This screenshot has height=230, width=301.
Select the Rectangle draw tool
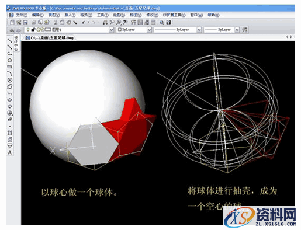click(x=10, y=67)
